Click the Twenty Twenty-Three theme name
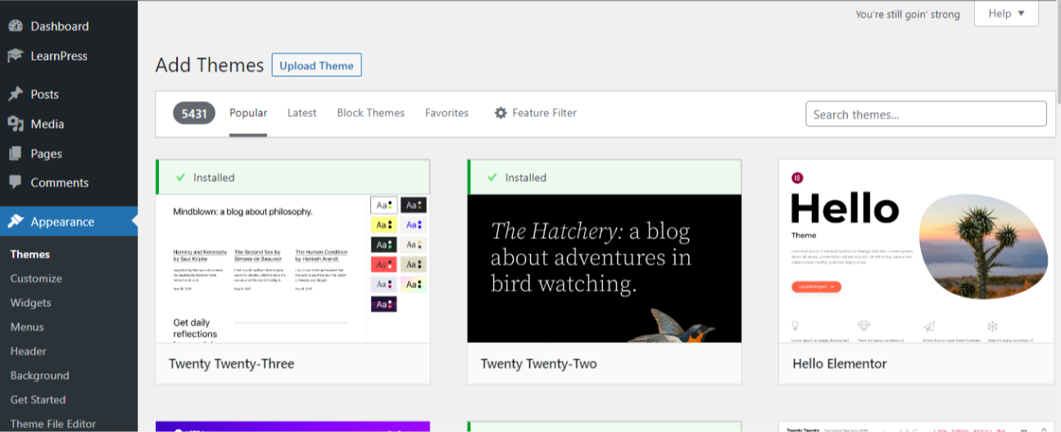Screen dimensions: 1061x432 (x=231, y=363)
